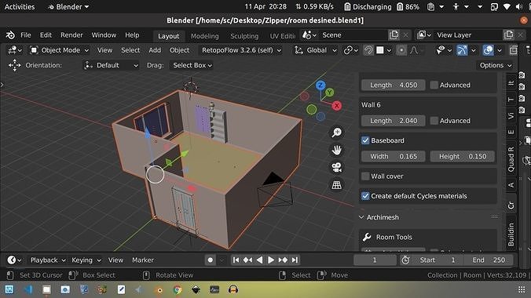
Task: Click the red X axis gizmo
Action: pos(337,106)
